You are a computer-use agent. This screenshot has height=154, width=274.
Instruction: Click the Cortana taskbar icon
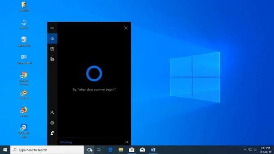pos(89,150)
